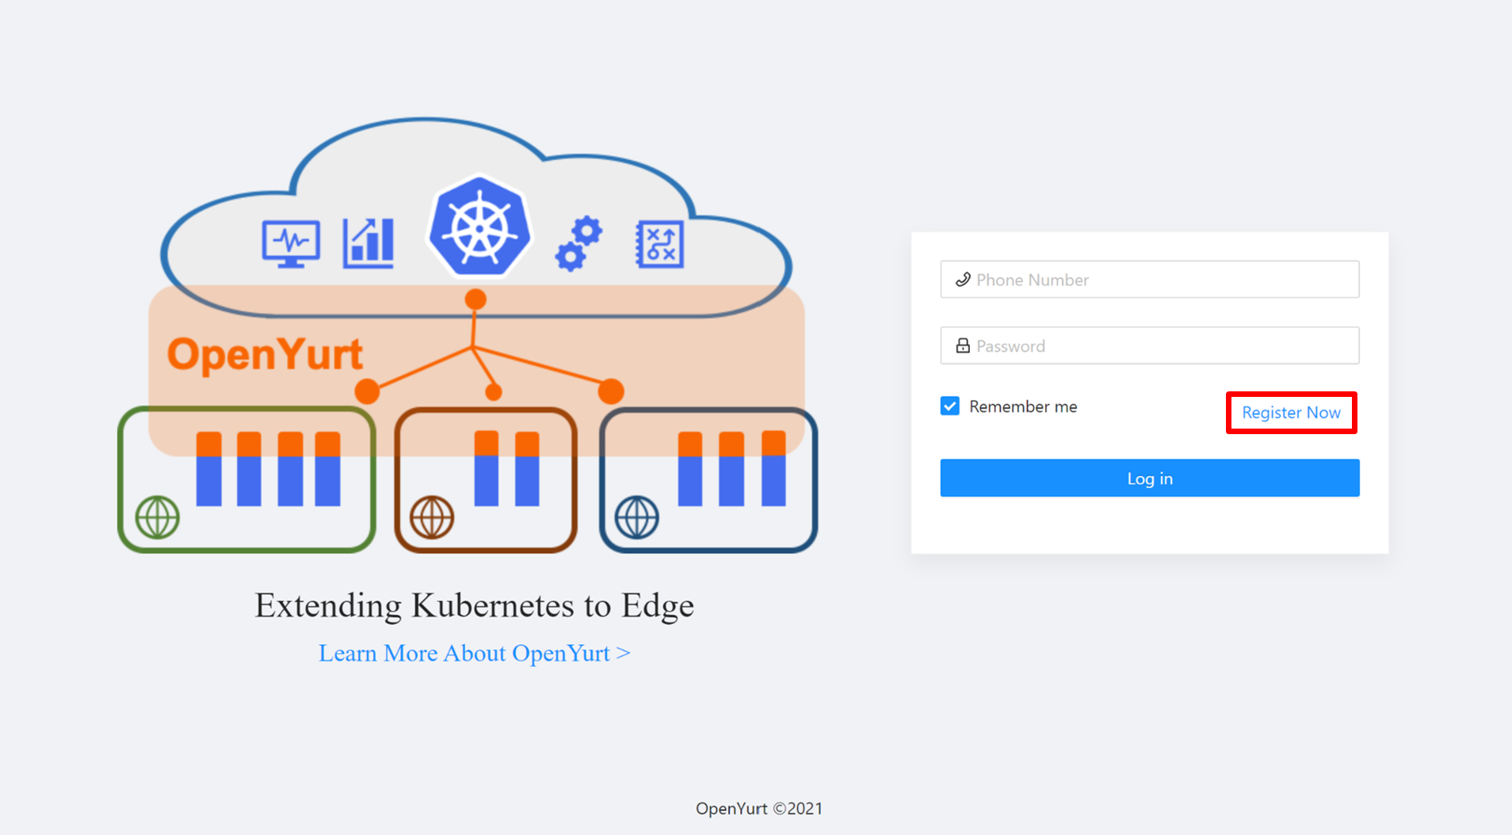The width and height of the screenshot is (1512, 835).
Task: Click the Extending Kubernetes to Edge heading
Action: point(474,605)
